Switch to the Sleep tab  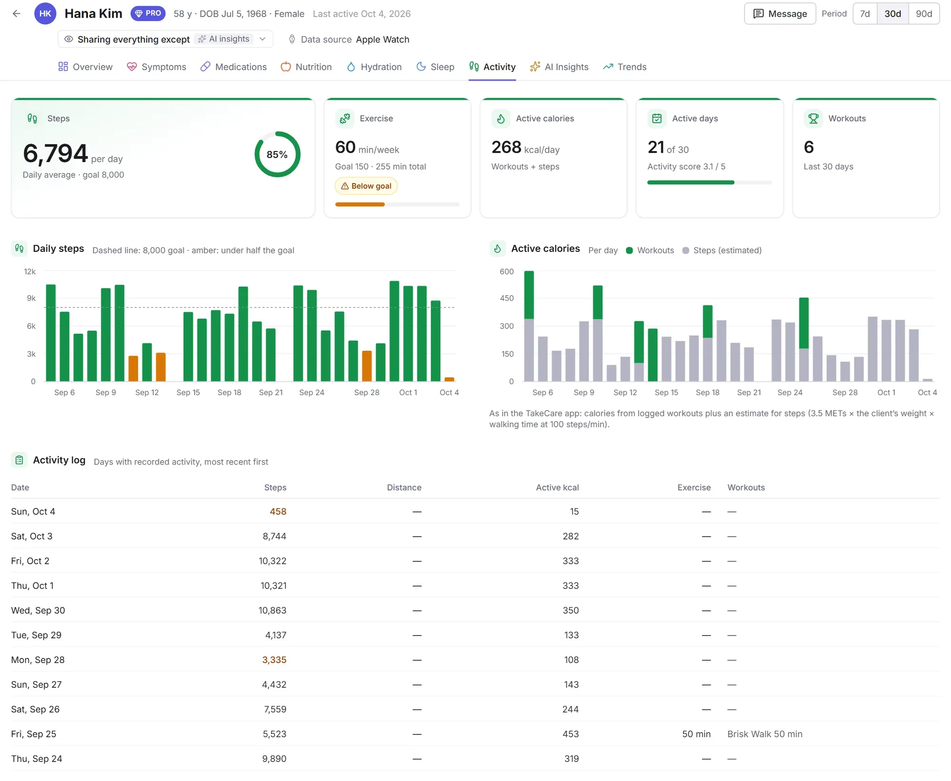[435, 67]
